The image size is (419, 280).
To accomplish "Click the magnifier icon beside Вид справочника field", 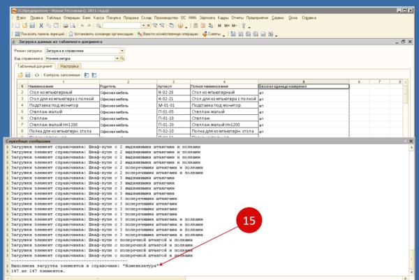I will 122,59.
